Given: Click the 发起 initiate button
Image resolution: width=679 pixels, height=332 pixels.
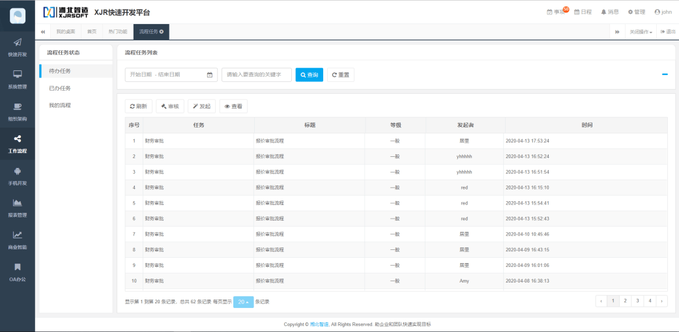Looking at the screenshot, I should click(x=202, y=107).
